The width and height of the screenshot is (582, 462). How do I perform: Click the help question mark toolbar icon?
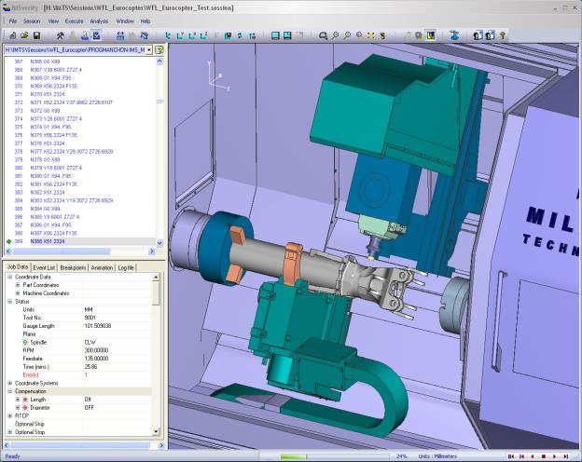[504, 35]
